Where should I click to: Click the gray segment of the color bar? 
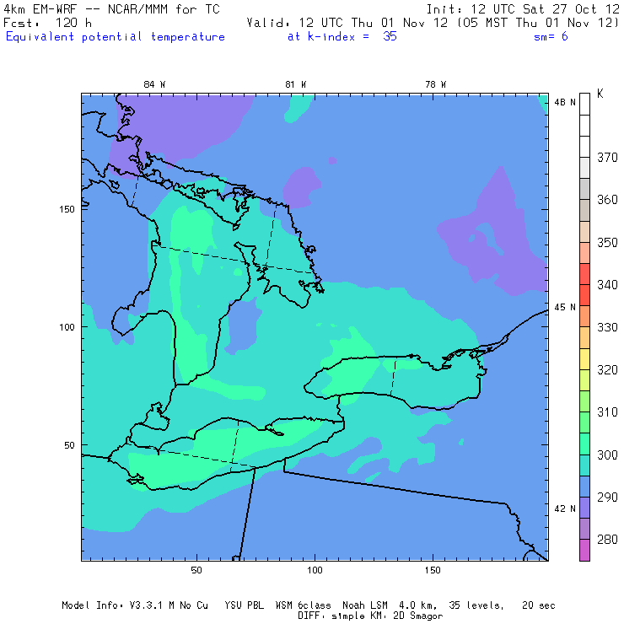pos(584,189)
